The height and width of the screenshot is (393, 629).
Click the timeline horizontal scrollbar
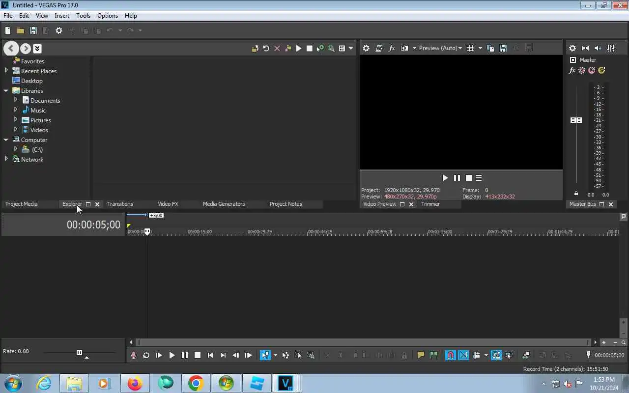(363, 342)
